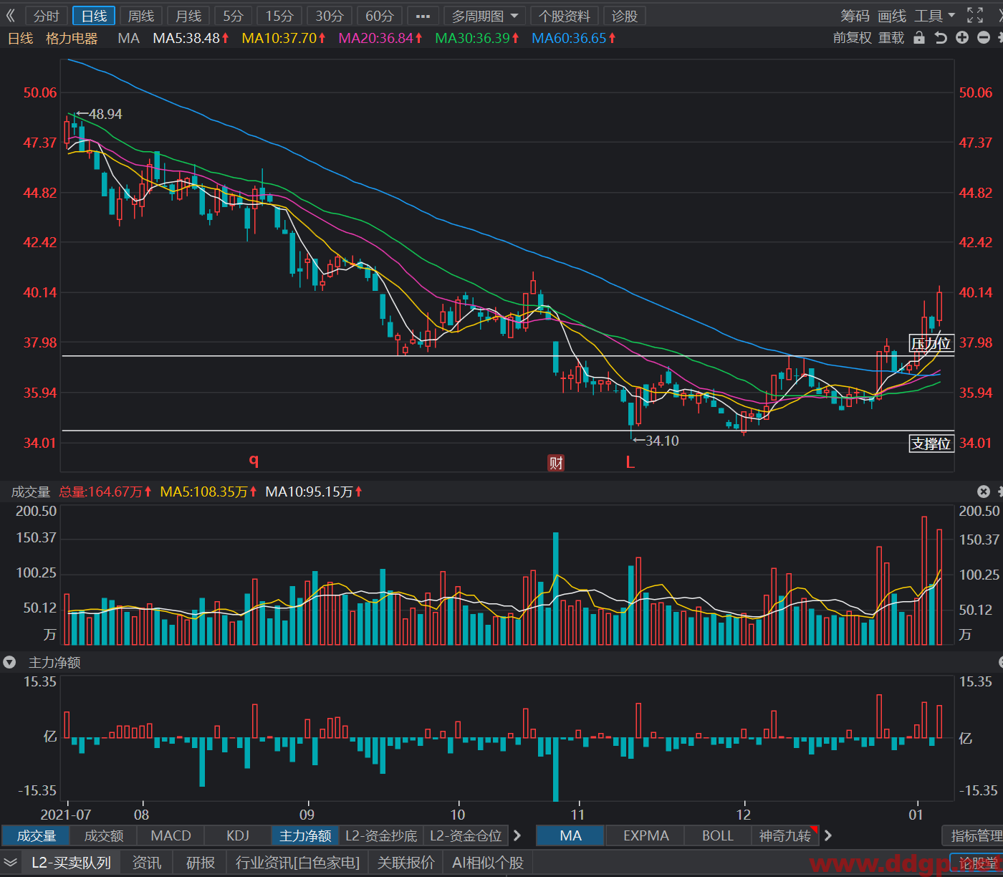This screenshot has height=877, width=1003.
Task: Collapse the 主力净额 panel arrow
Action: [9, 663]
